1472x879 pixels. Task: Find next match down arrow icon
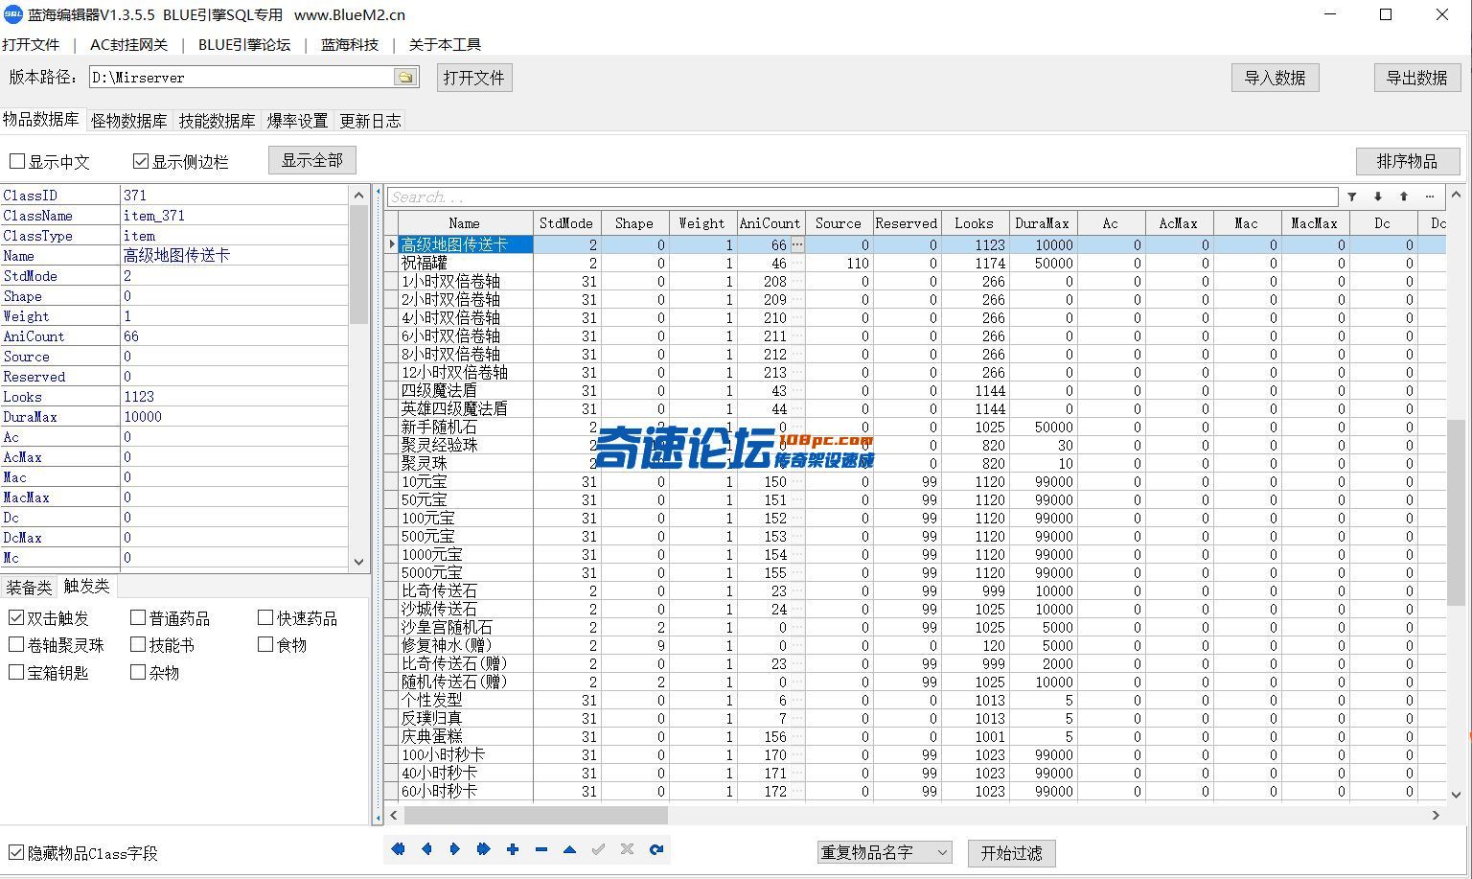(1377, 197)
